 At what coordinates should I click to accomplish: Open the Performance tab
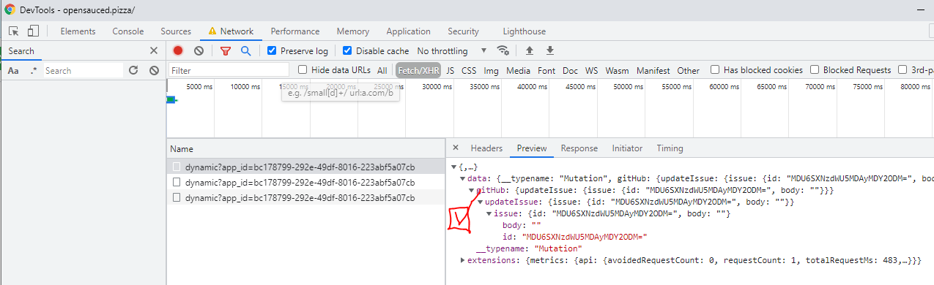pos(295,31)
